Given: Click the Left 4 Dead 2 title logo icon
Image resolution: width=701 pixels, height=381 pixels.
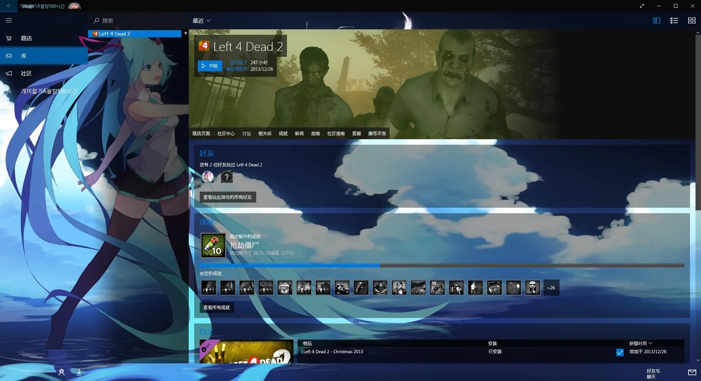Looking at the screenshot, I should point(204,46).
